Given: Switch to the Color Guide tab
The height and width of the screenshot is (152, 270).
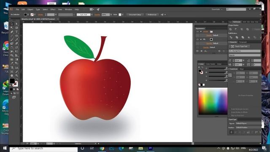Looking at the screenshot, I should [211, 64].
